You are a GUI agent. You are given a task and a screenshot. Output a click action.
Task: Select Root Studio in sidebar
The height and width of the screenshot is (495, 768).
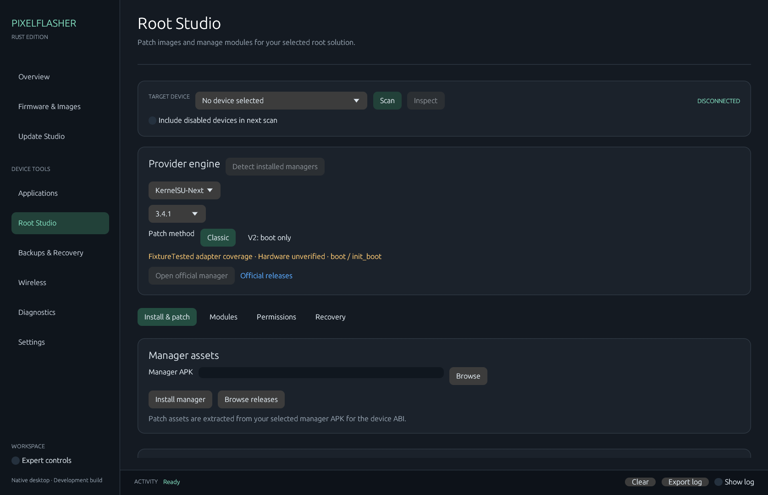pyautogui.click(x=60, y=223)
